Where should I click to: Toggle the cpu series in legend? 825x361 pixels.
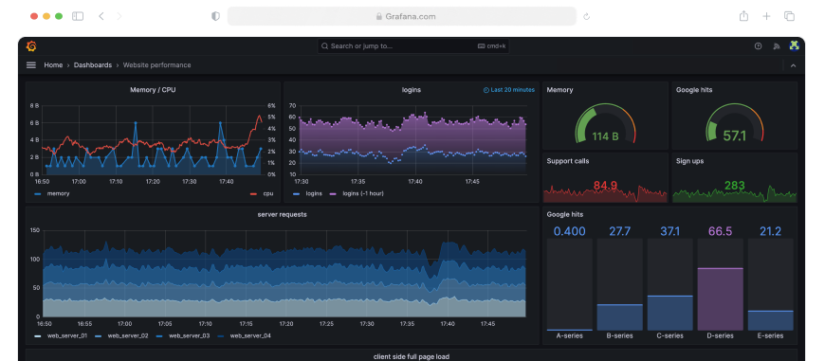[x=268, y=193]
